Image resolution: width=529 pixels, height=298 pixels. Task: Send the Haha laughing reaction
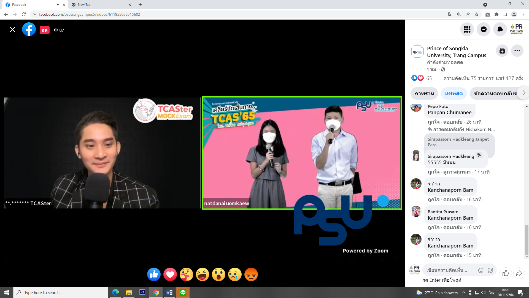click(203, 275)
